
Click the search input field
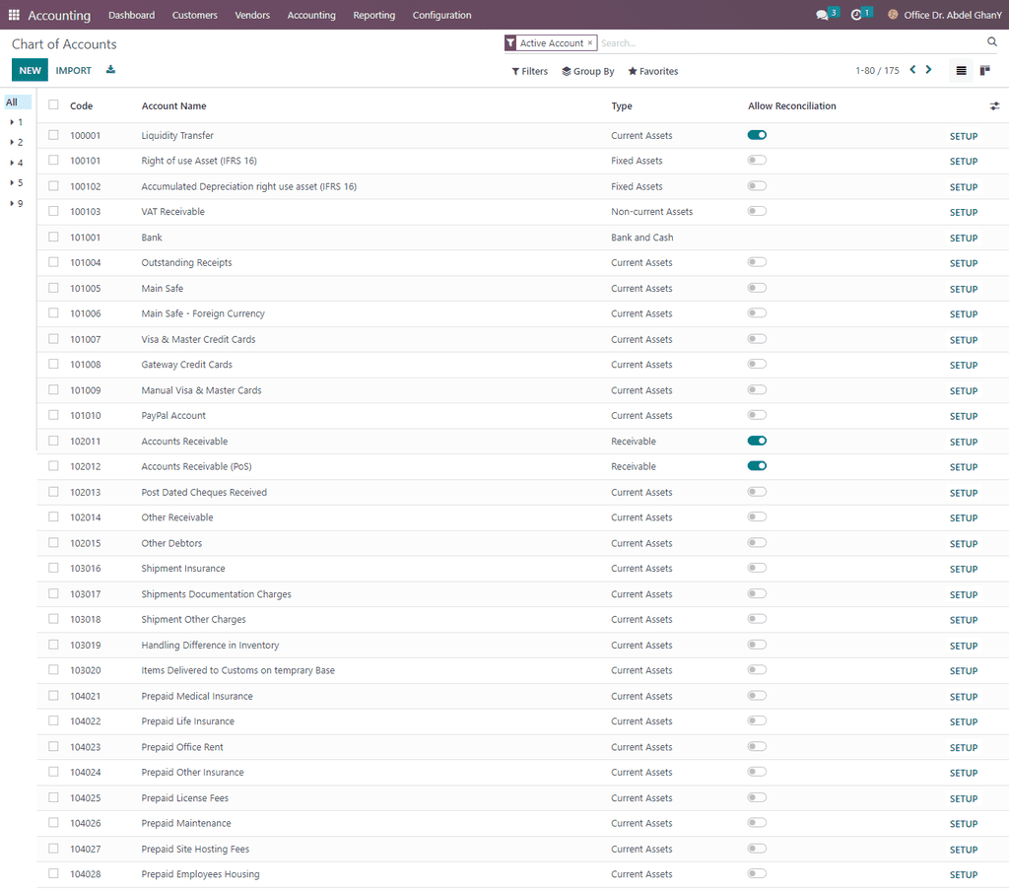tap(790, 43)
